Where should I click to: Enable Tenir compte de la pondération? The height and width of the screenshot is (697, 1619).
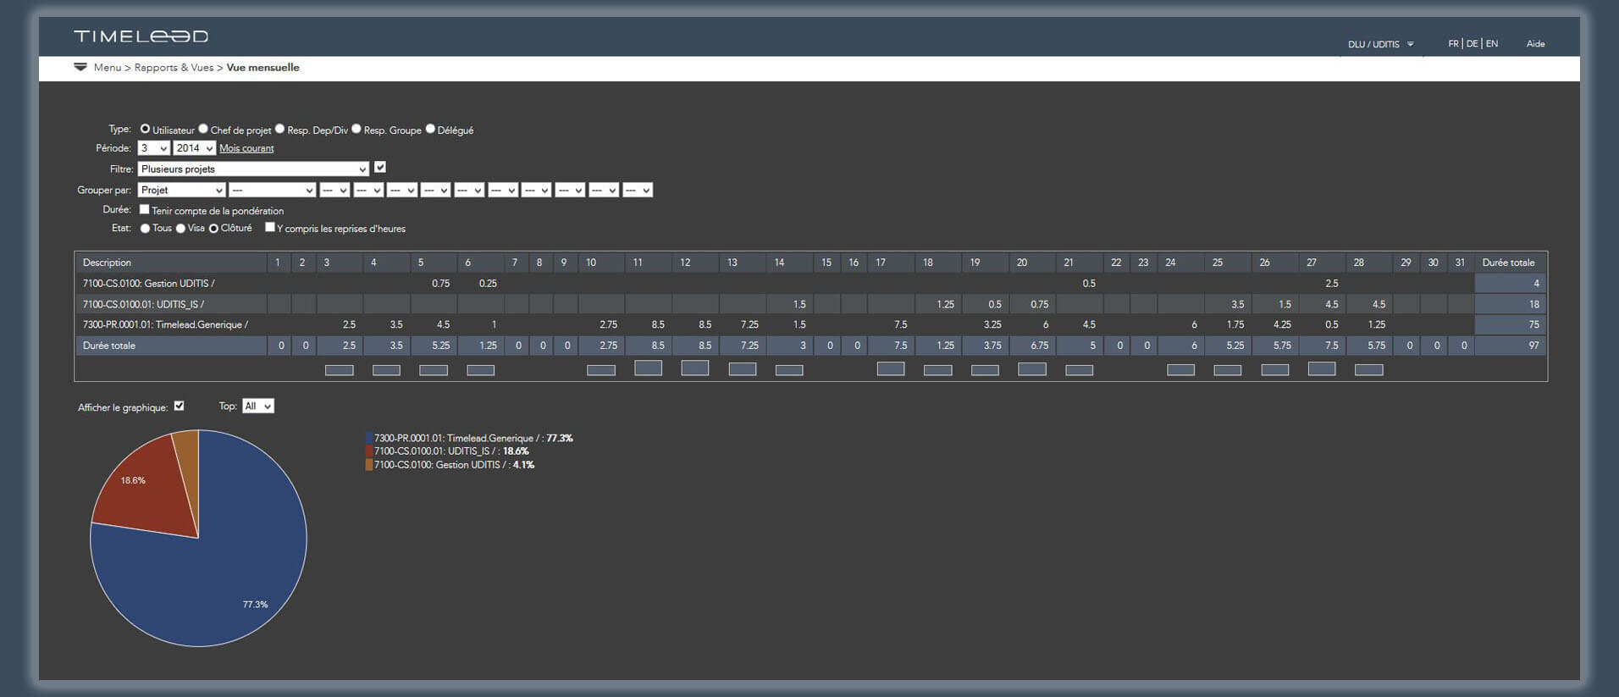144,209
